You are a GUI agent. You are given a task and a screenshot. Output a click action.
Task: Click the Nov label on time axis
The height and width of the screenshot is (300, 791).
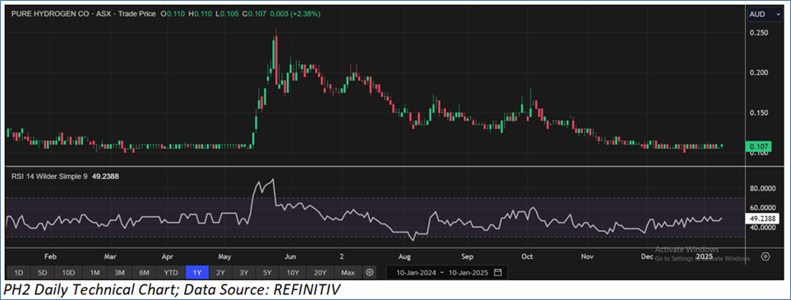click(x=587, y=256)
